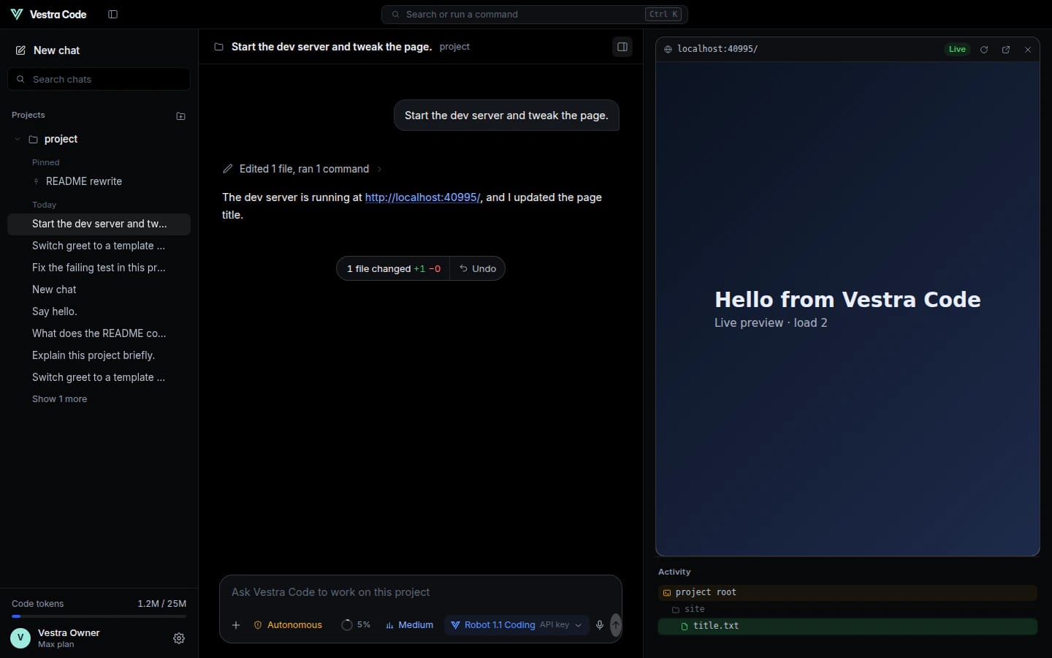Focus the Ask Vestra Code prompt field
Image resolution: width=1052 pixels, height=658 pixels.
[420, 592]
